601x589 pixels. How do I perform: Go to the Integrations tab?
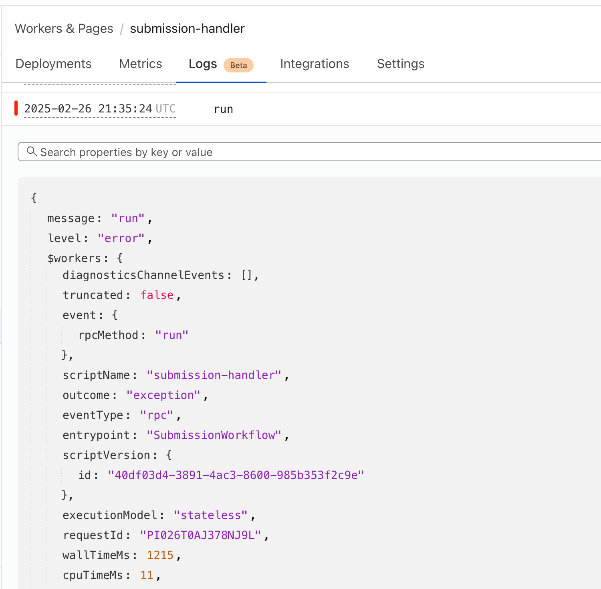(315, 64)
